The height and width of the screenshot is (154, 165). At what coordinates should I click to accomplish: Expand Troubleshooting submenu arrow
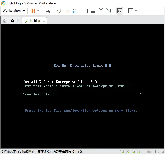pos(141,94)
